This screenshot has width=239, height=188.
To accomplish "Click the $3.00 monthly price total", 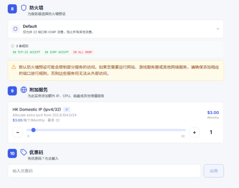I will 213,113.
